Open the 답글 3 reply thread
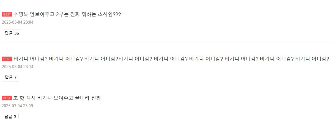Image resolution: width=335 pixels, height=125 pixels. (x=11, y=117)
